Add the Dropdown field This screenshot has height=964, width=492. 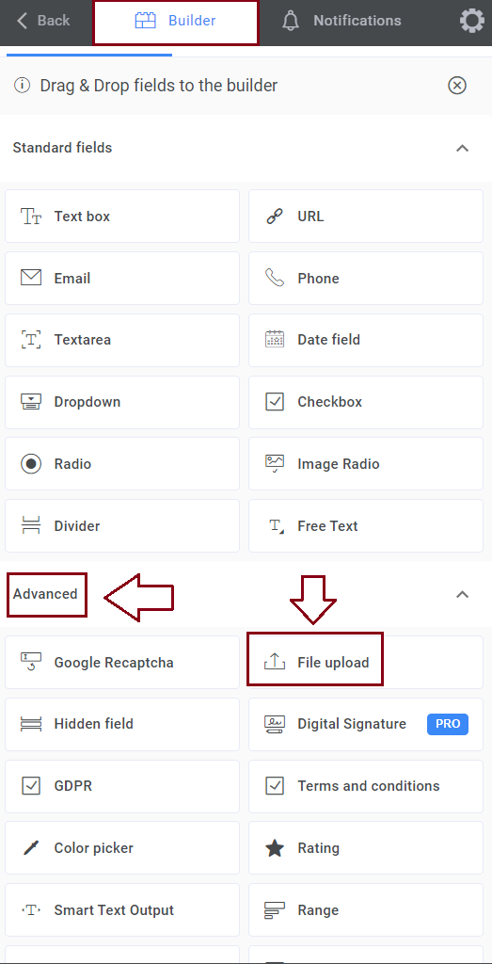(122, 402)
